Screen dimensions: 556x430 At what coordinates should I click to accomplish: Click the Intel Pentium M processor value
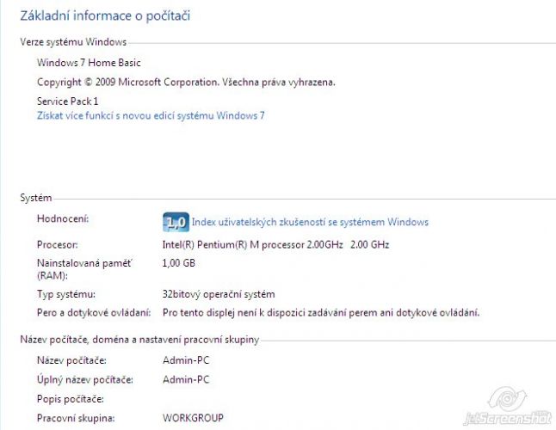pyautogui.click(x=276, y=245)
